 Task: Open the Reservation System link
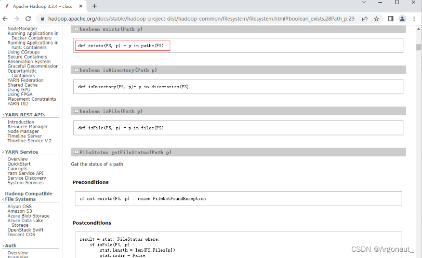click(x=29, y=61)
